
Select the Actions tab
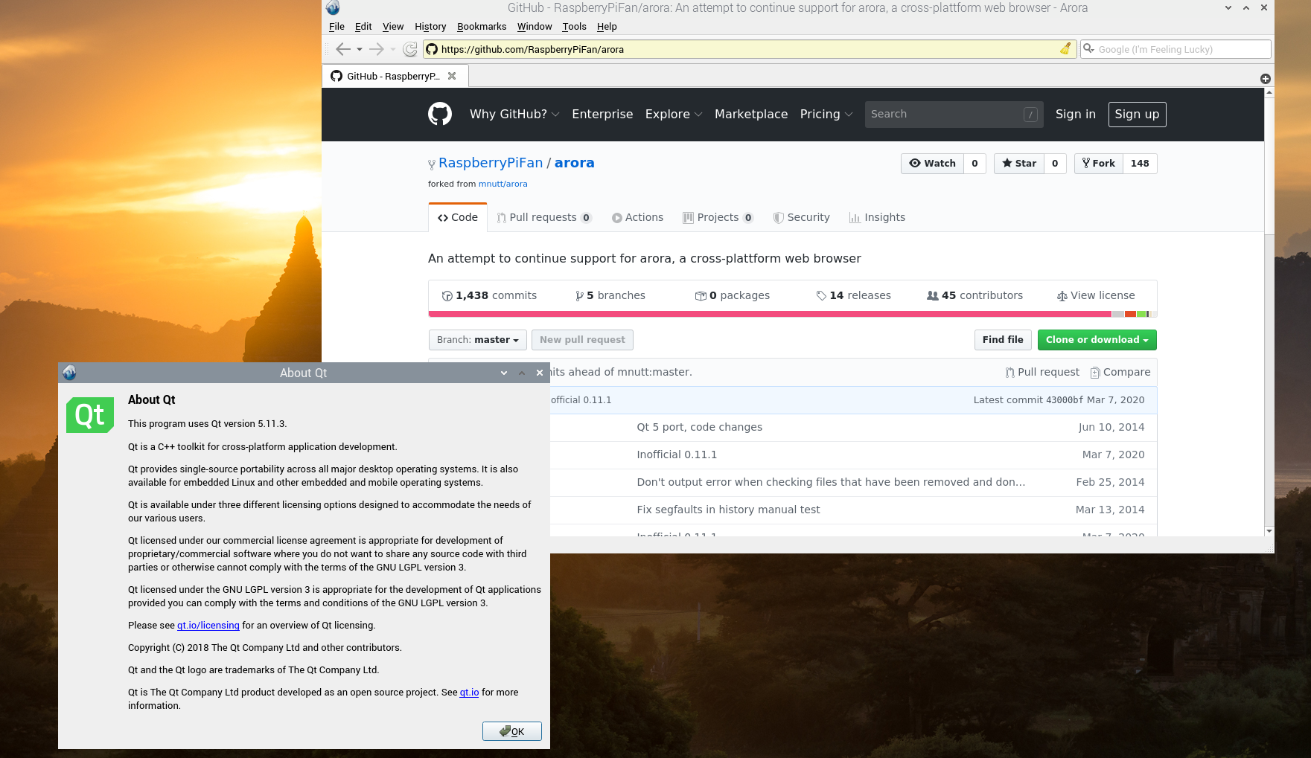coord(638,217)
